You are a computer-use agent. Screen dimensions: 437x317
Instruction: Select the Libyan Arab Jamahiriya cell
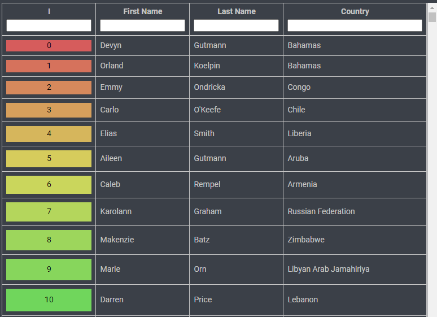click(328, 270)
